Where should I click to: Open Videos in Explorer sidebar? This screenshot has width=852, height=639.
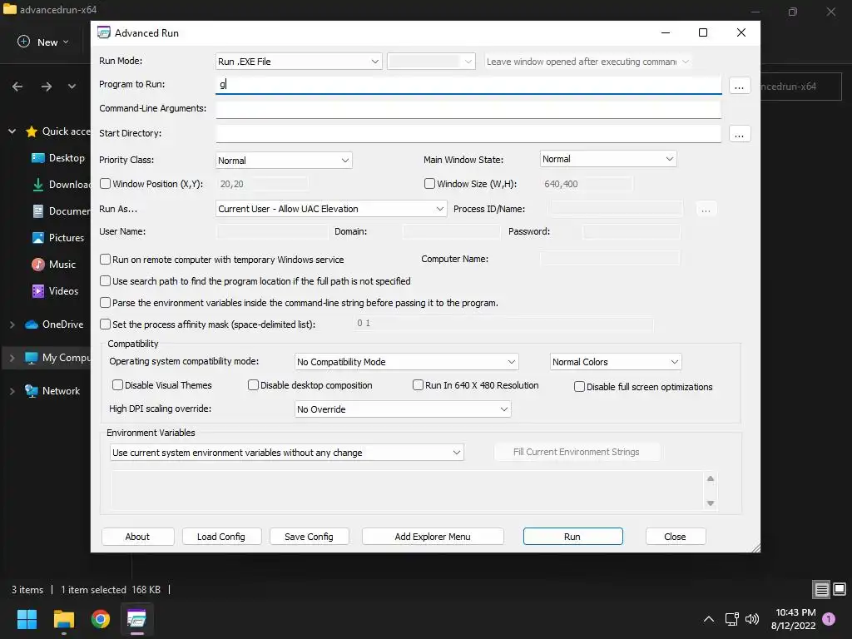[56, 290]
